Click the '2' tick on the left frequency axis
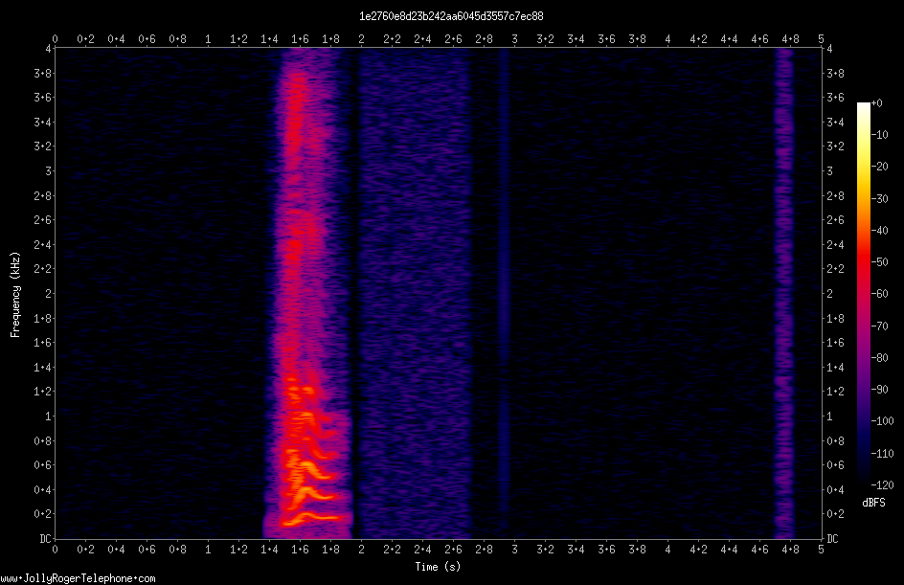The width and height of the screenshot is (904, 585). pos(48,294)
